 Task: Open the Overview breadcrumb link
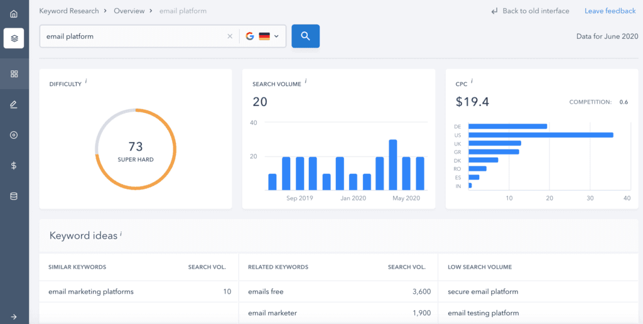click(129, 11)
